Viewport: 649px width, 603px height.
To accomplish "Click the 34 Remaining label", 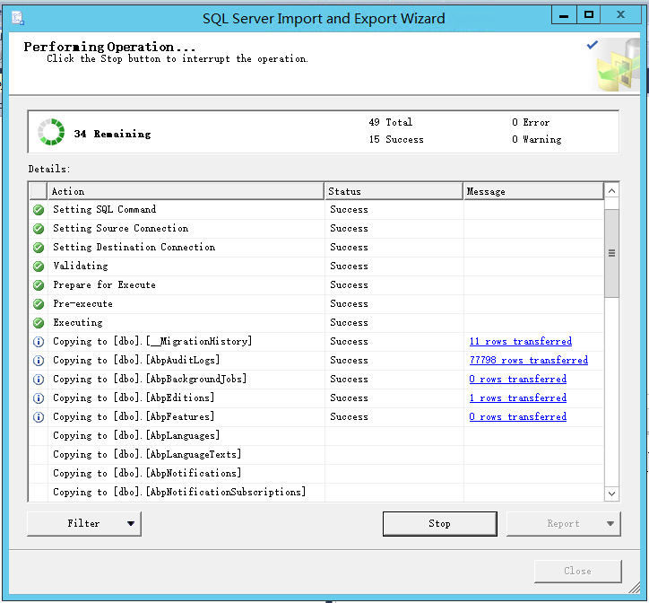I will point(112,134).
